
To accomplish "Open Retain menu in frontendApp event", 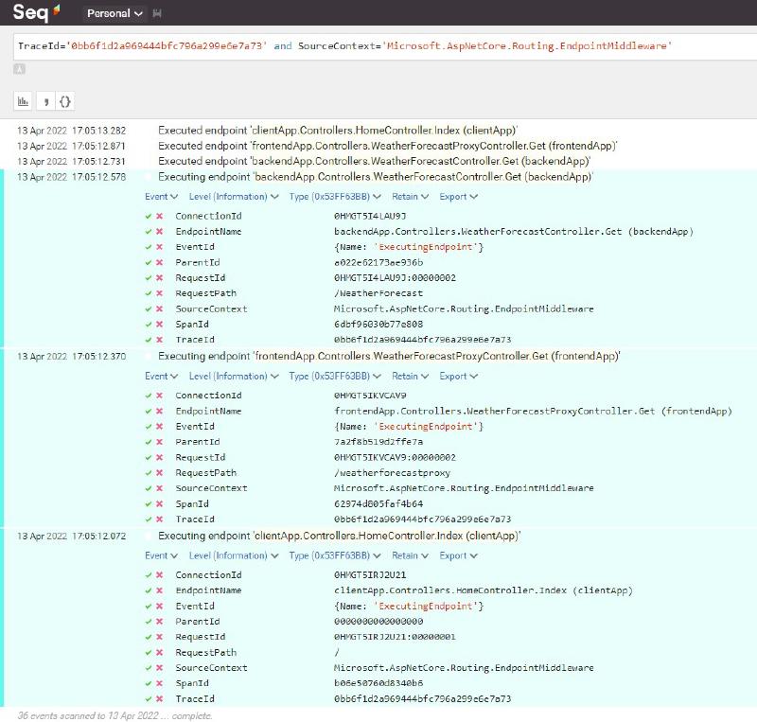I will [x=410, y=377].
